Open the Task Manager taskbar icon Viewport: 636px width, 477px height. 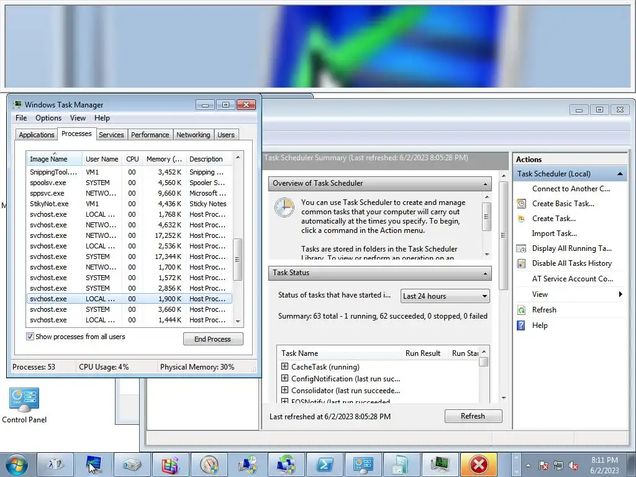point(440,465)
